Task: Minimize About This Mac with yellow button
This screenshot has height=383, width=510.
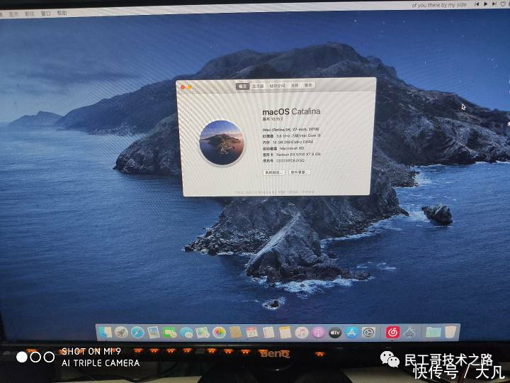Action: point(189,87)
